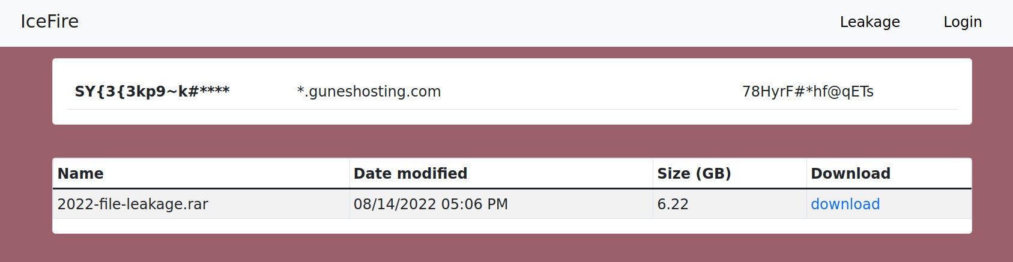Open the IceFire home brand link
This screenshot has height=262, width=1013.
coord(49,22)
